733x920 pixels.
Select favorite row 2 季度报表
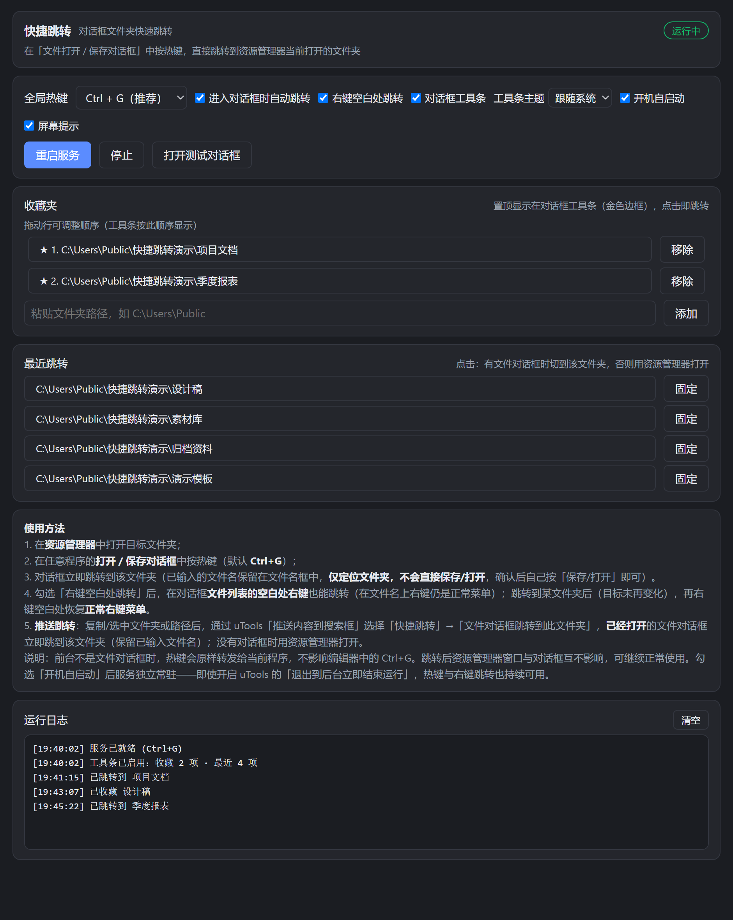(x=340, y=281)
